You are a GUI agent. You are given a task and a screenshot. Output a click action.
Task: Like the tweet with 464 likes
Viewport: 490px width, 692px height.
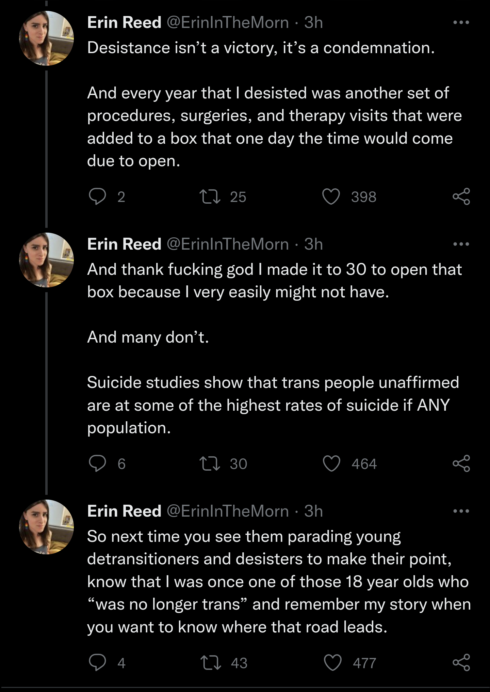click(331, 463)
